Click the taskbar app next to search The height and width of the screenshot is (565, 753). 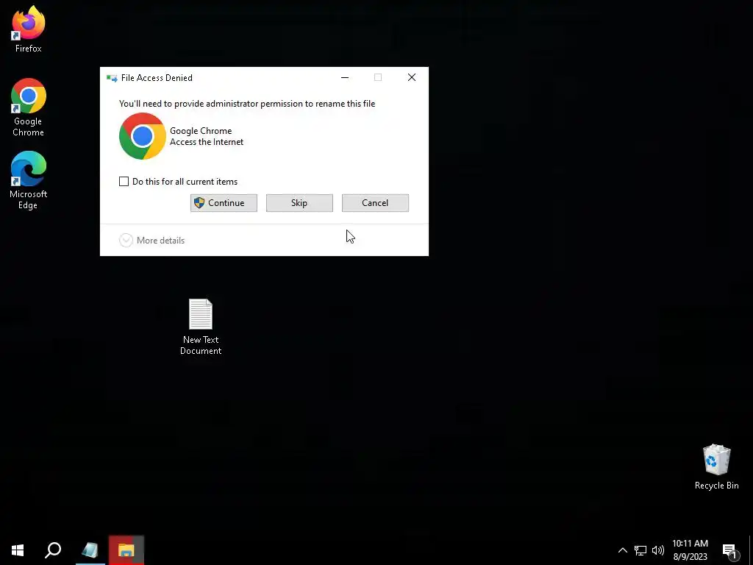point(90,550)
